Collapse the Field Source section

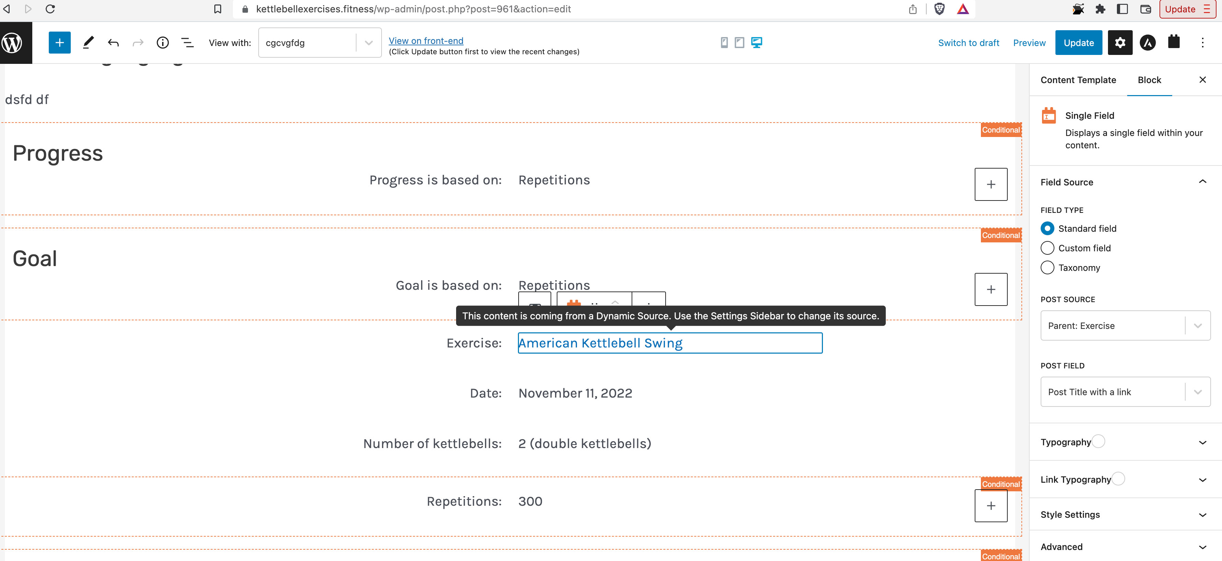(x=1125, y=182)
